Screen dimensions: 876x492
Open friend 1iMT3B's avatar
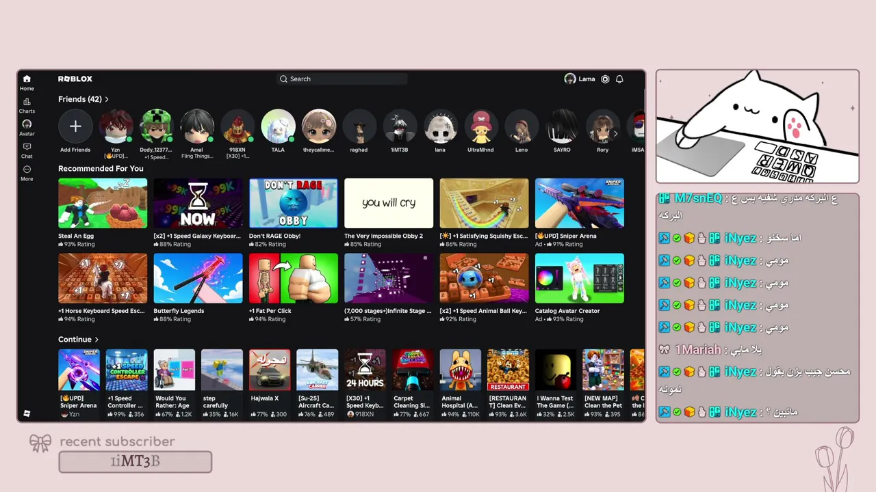tap(400, 126)
